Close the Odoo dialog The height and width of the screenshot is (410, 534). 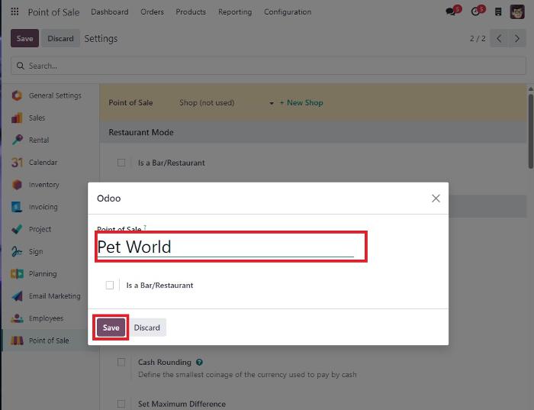pos(436,199)
